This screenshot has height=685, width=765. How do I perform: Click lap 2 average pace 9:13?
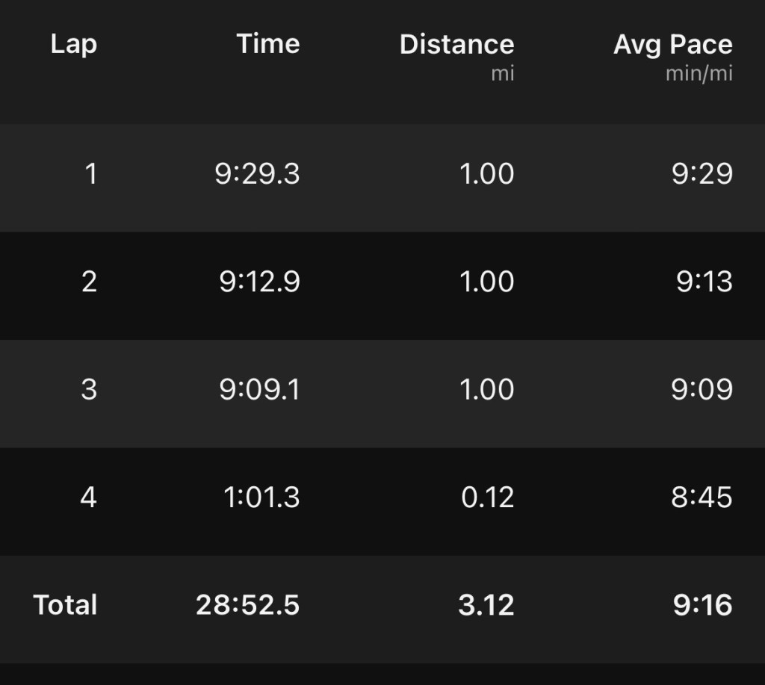[704, 282]
